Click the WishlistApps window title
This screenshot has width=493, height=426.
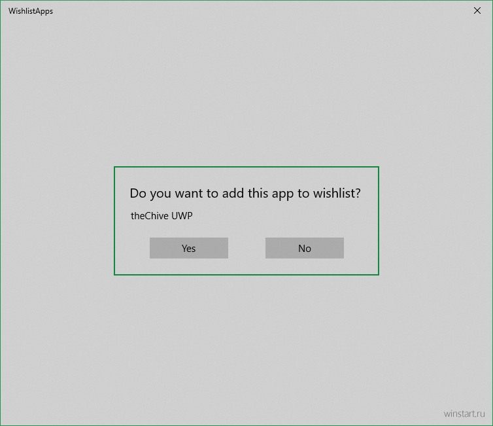pos(31,11)
